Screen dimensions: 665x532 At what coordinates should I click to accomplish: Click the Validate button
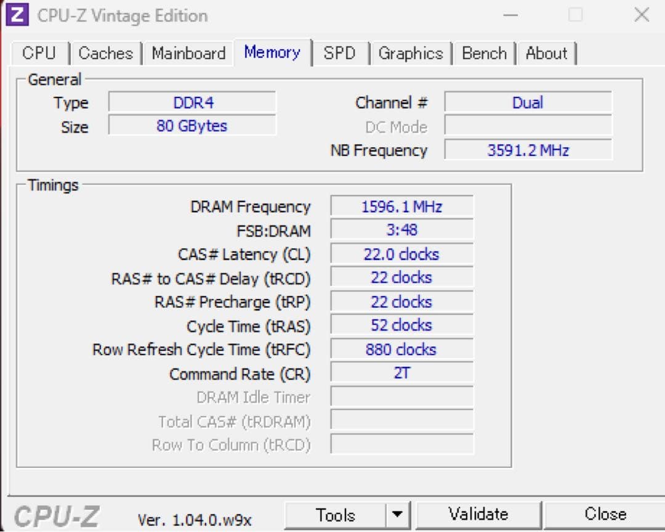(x=478, y=514)
